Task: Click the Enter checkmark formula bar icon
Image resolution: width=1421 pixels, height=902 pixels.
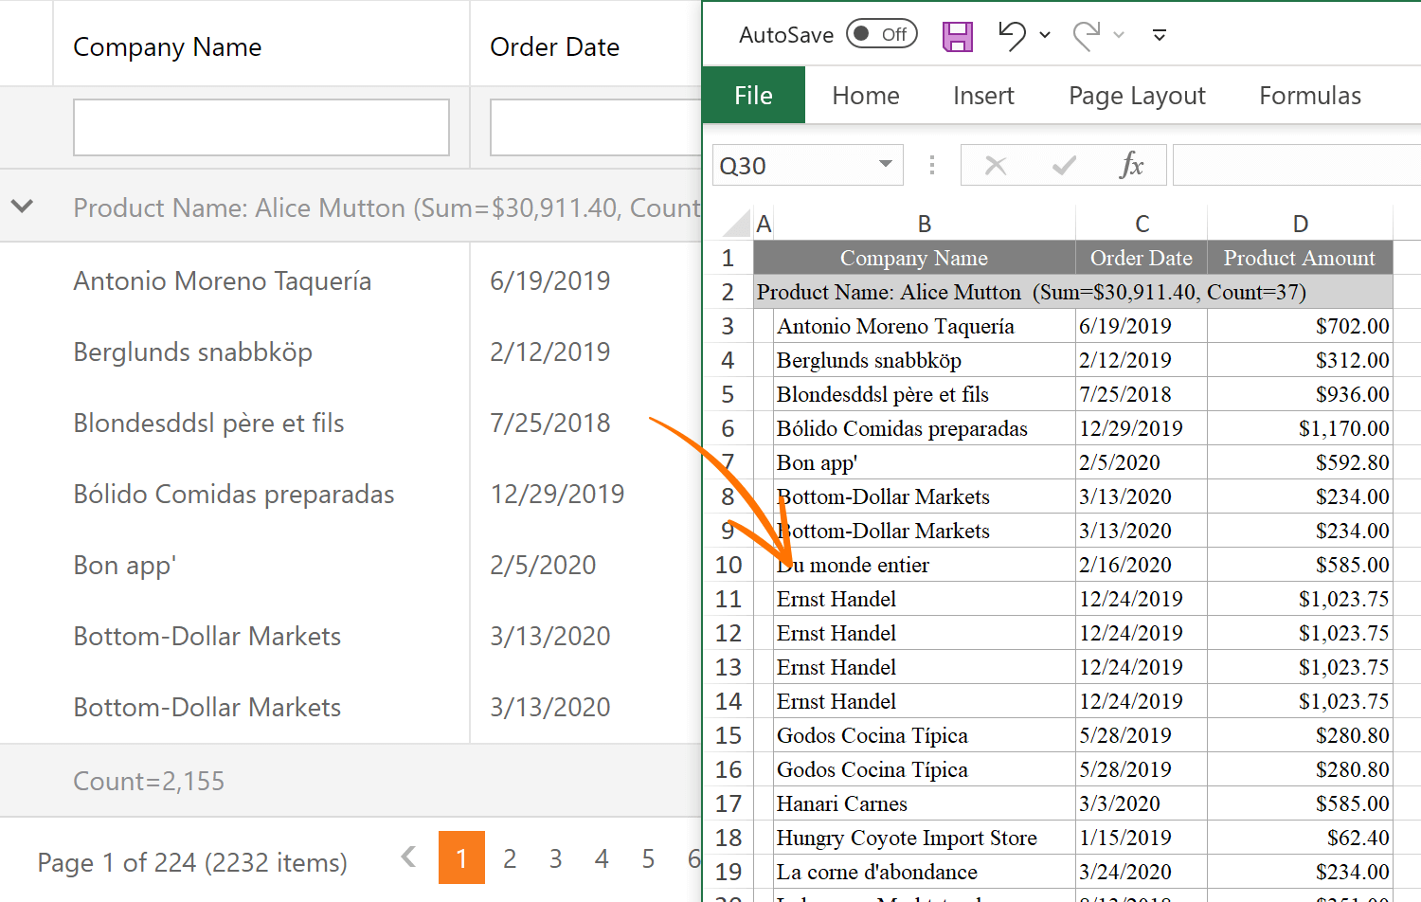Action: 1064,166
